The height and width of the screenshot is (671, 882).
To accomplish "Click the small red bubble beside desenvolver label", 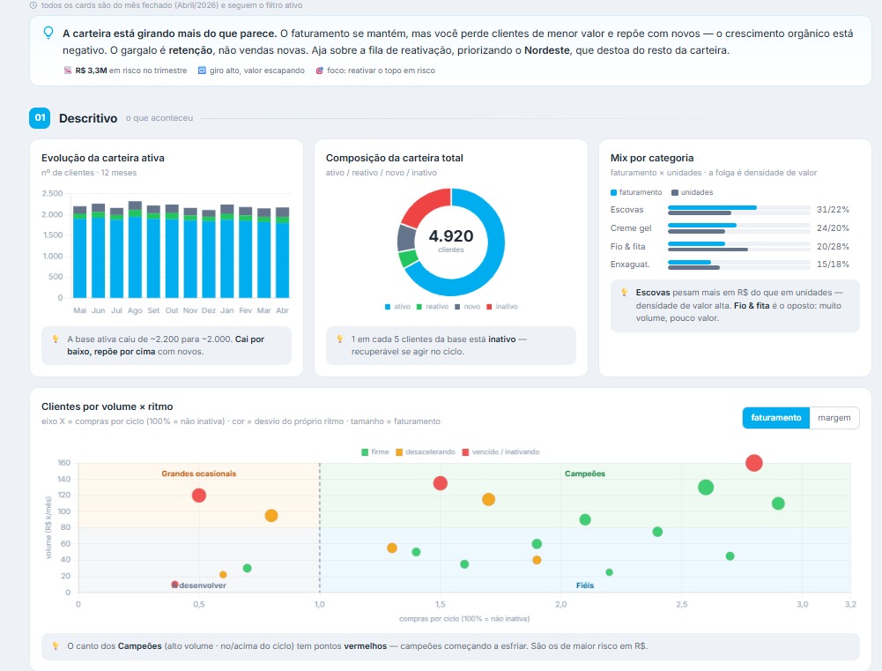I will click(174, 585).
